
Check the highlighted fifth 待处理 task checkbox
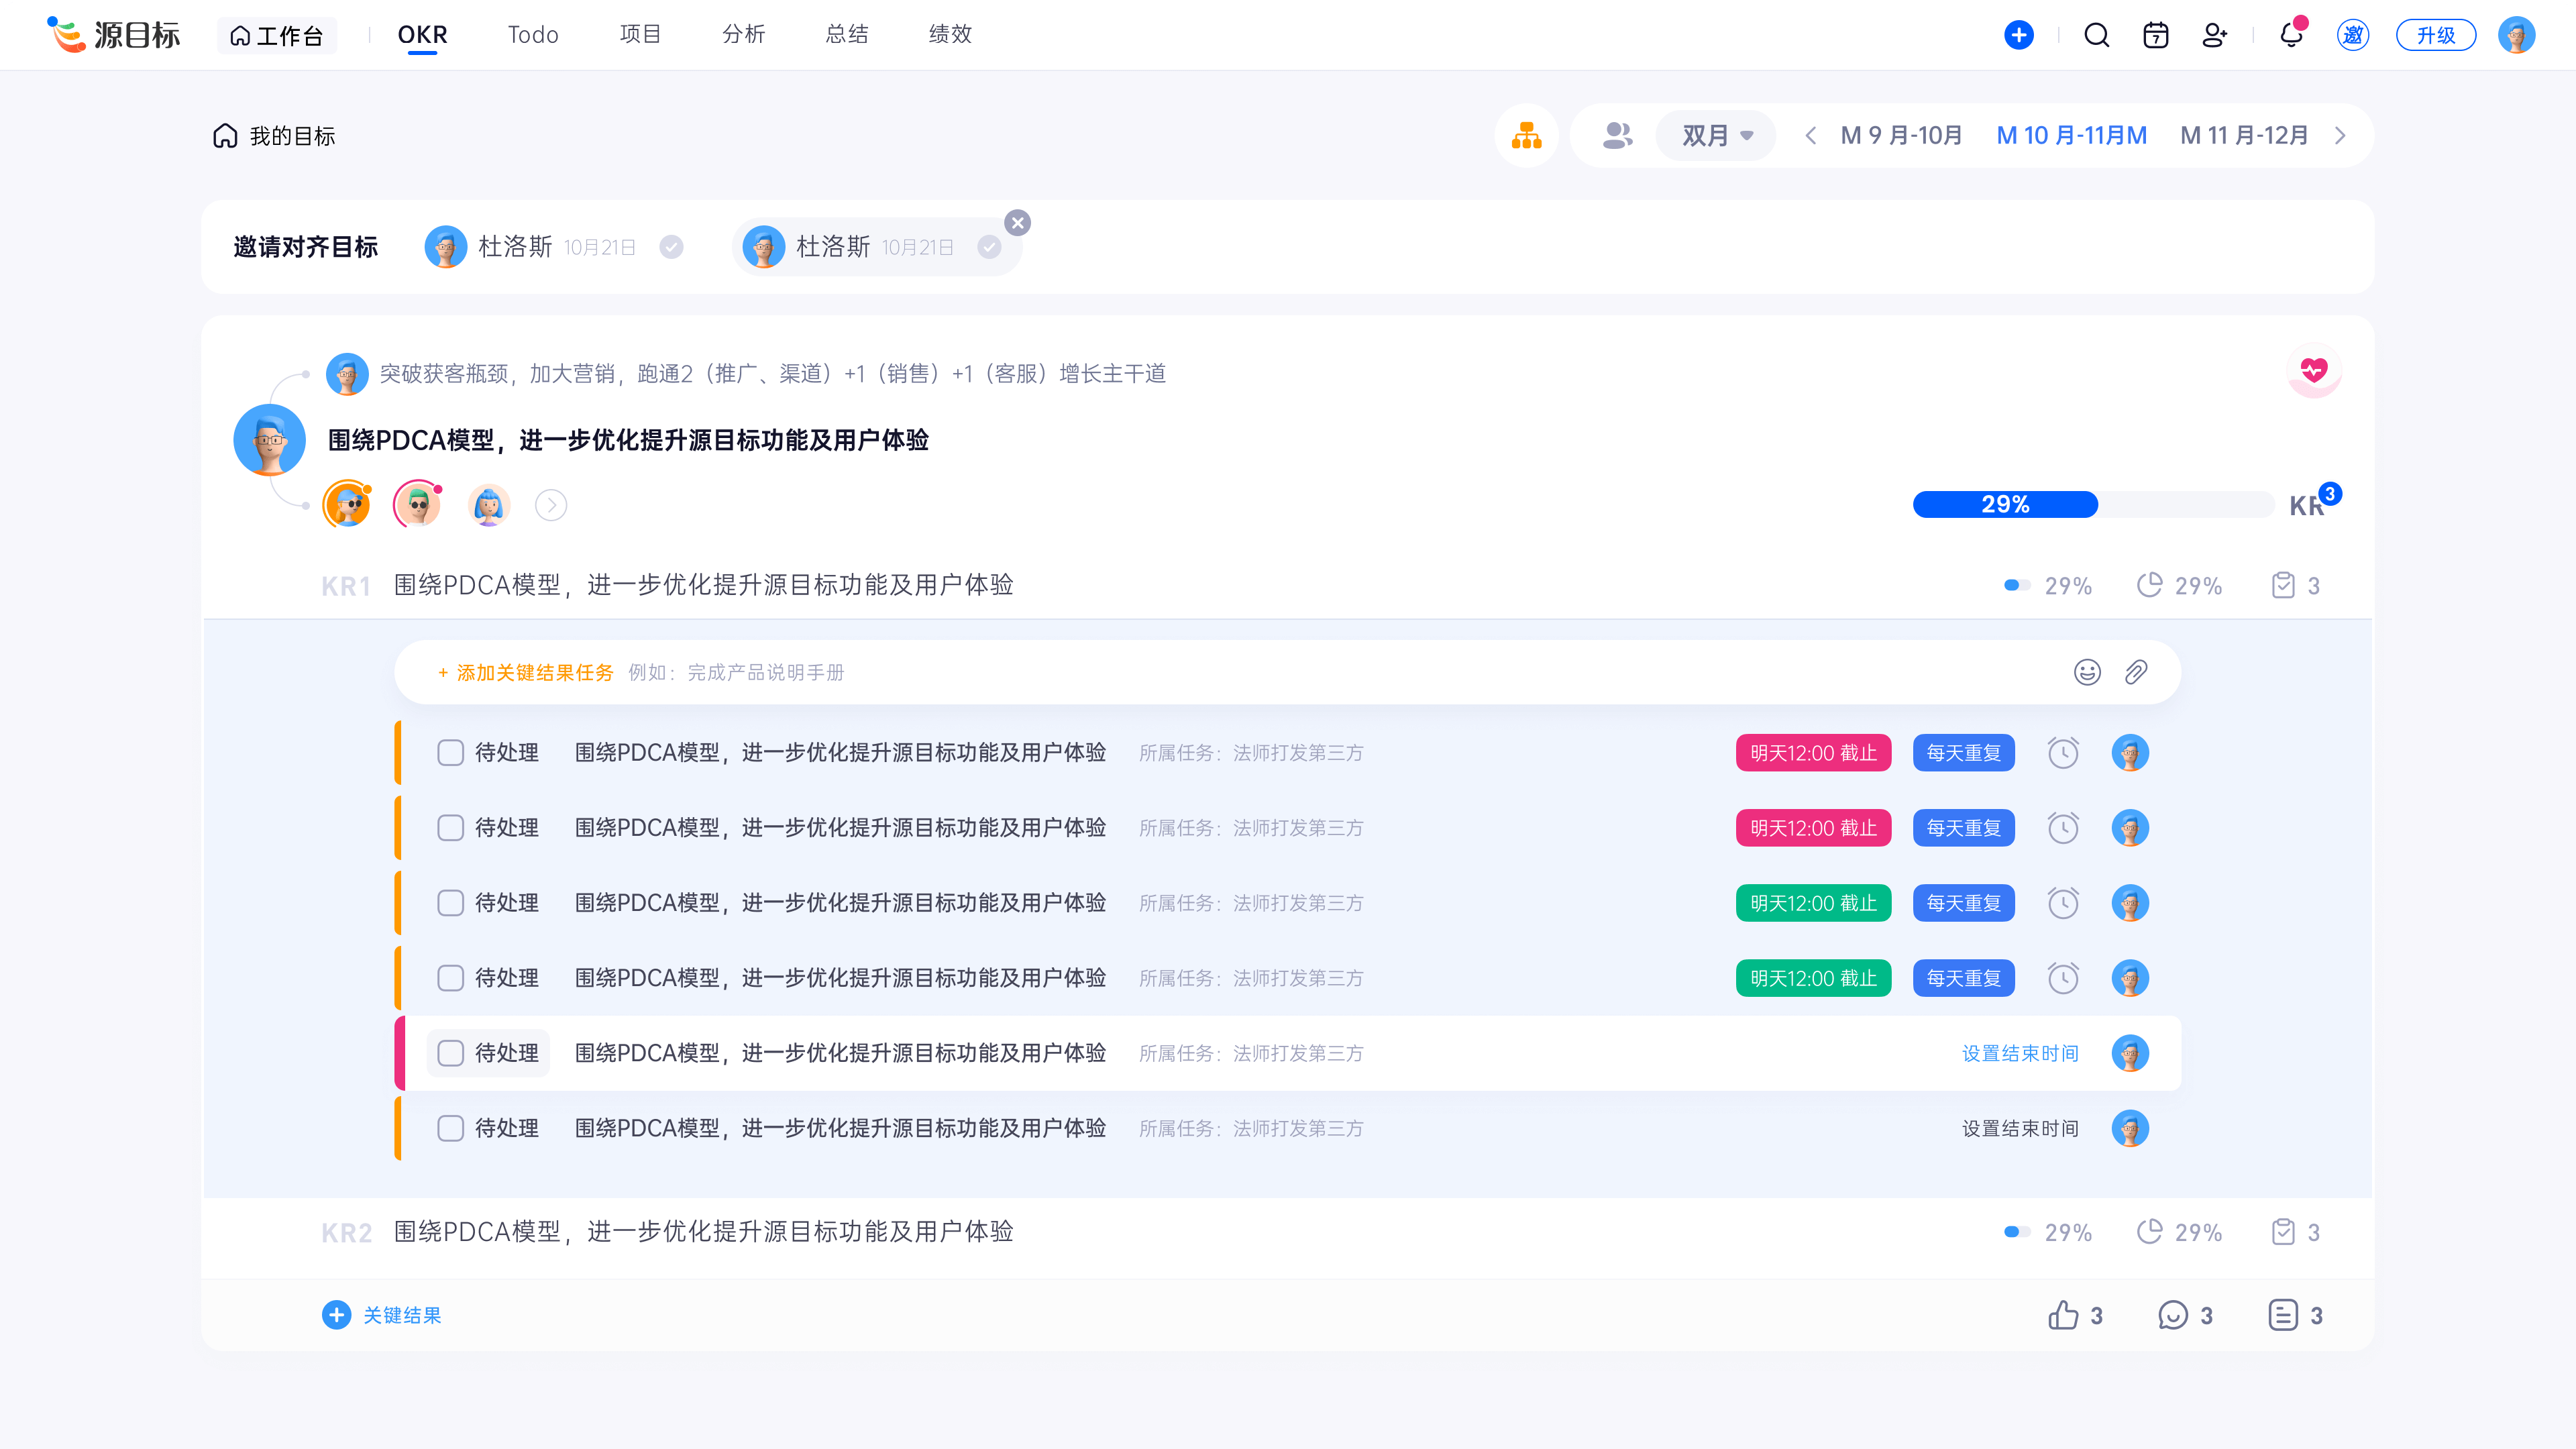[x=450, y=1052]
